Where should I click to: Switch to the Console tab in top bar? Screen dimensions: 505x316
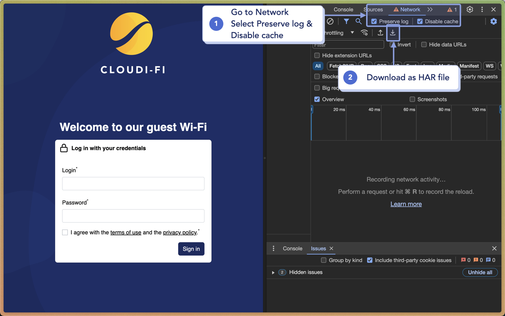(343, 9)
